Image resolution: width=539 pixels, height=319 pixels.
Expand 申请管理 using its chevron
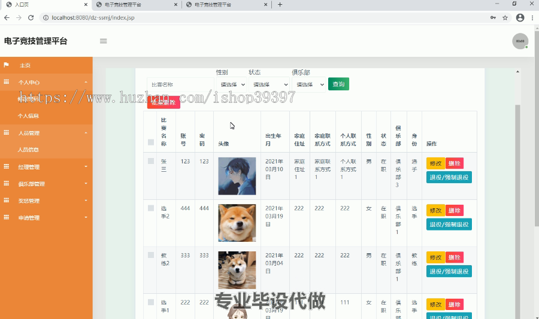86,217
